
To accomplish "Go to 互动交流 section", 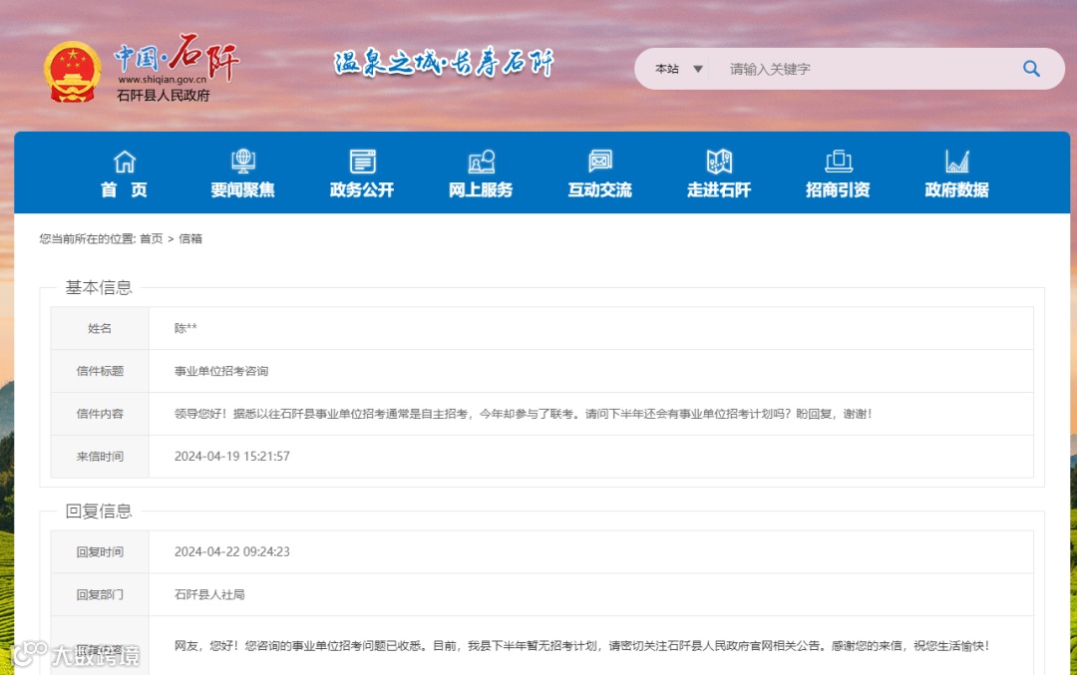I will (x=600, y=190).
